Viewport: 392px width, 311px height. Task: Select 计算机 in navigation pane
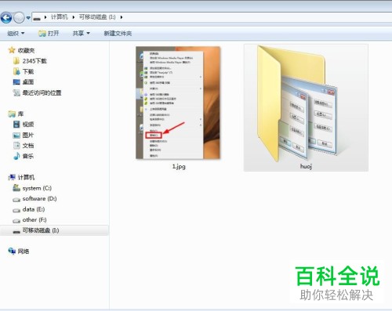coord(26,178)
